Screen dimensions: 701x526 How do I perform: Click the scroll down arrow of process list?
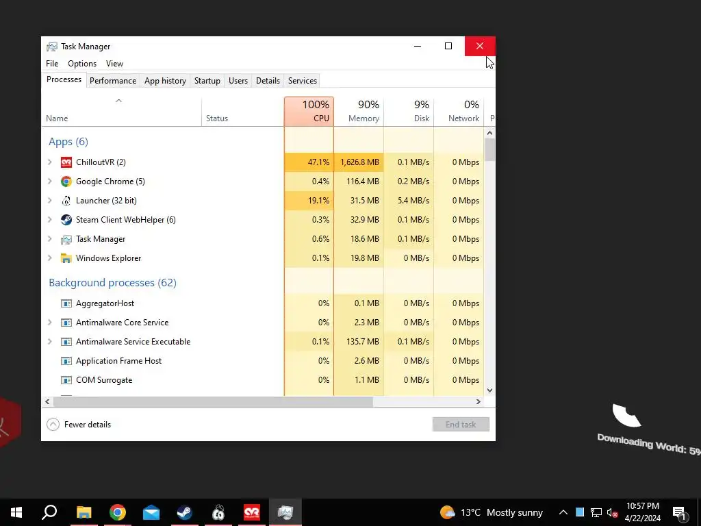pyautogui.click(x=490, y=390)
